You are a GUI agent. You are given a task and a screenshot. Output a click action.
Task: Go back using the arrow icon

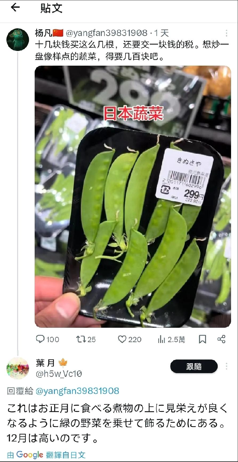tap(15, 7)
